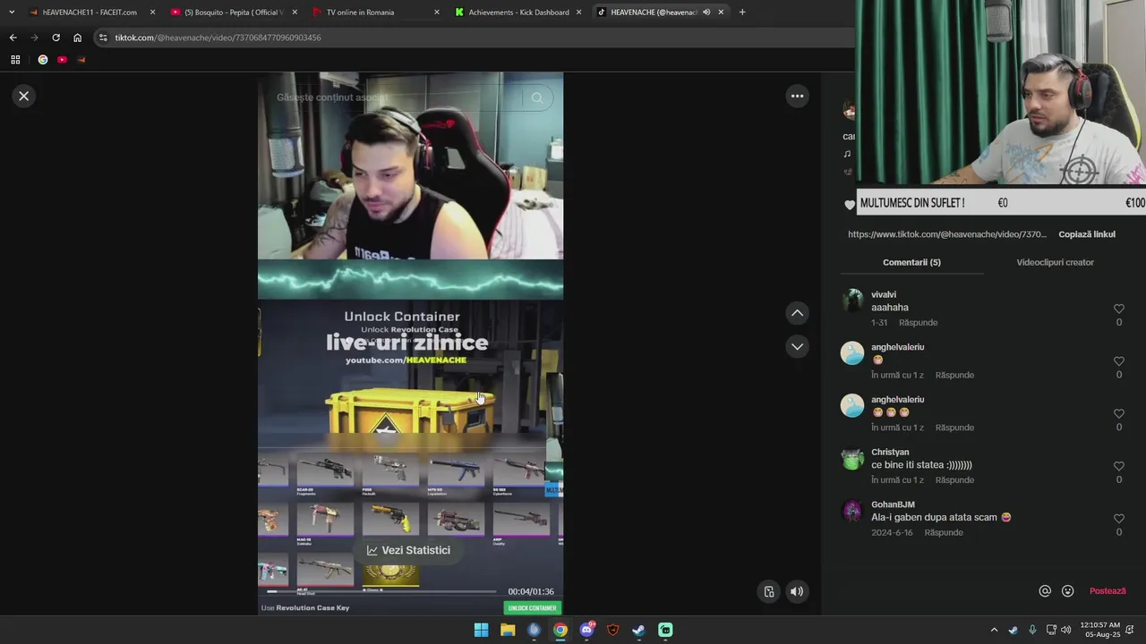
Task: Open File Explorer from taskbar
Action: (x=508, y=630)
